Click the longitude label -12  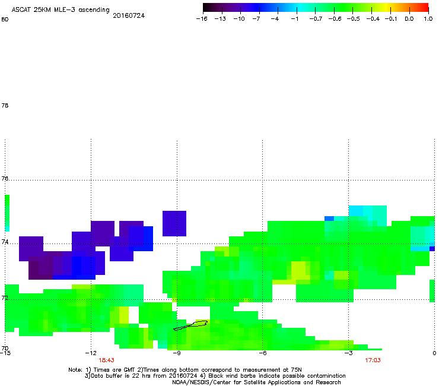click(91, 353)
